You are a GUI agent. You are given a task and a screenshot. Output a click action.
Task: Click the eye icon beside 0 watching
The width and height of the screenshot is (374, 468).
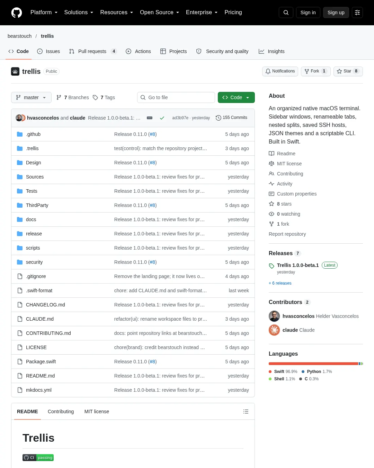271,214
